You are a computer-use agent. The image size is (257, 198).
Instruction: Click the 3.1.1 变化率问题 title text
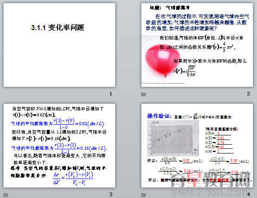[58, 27]
